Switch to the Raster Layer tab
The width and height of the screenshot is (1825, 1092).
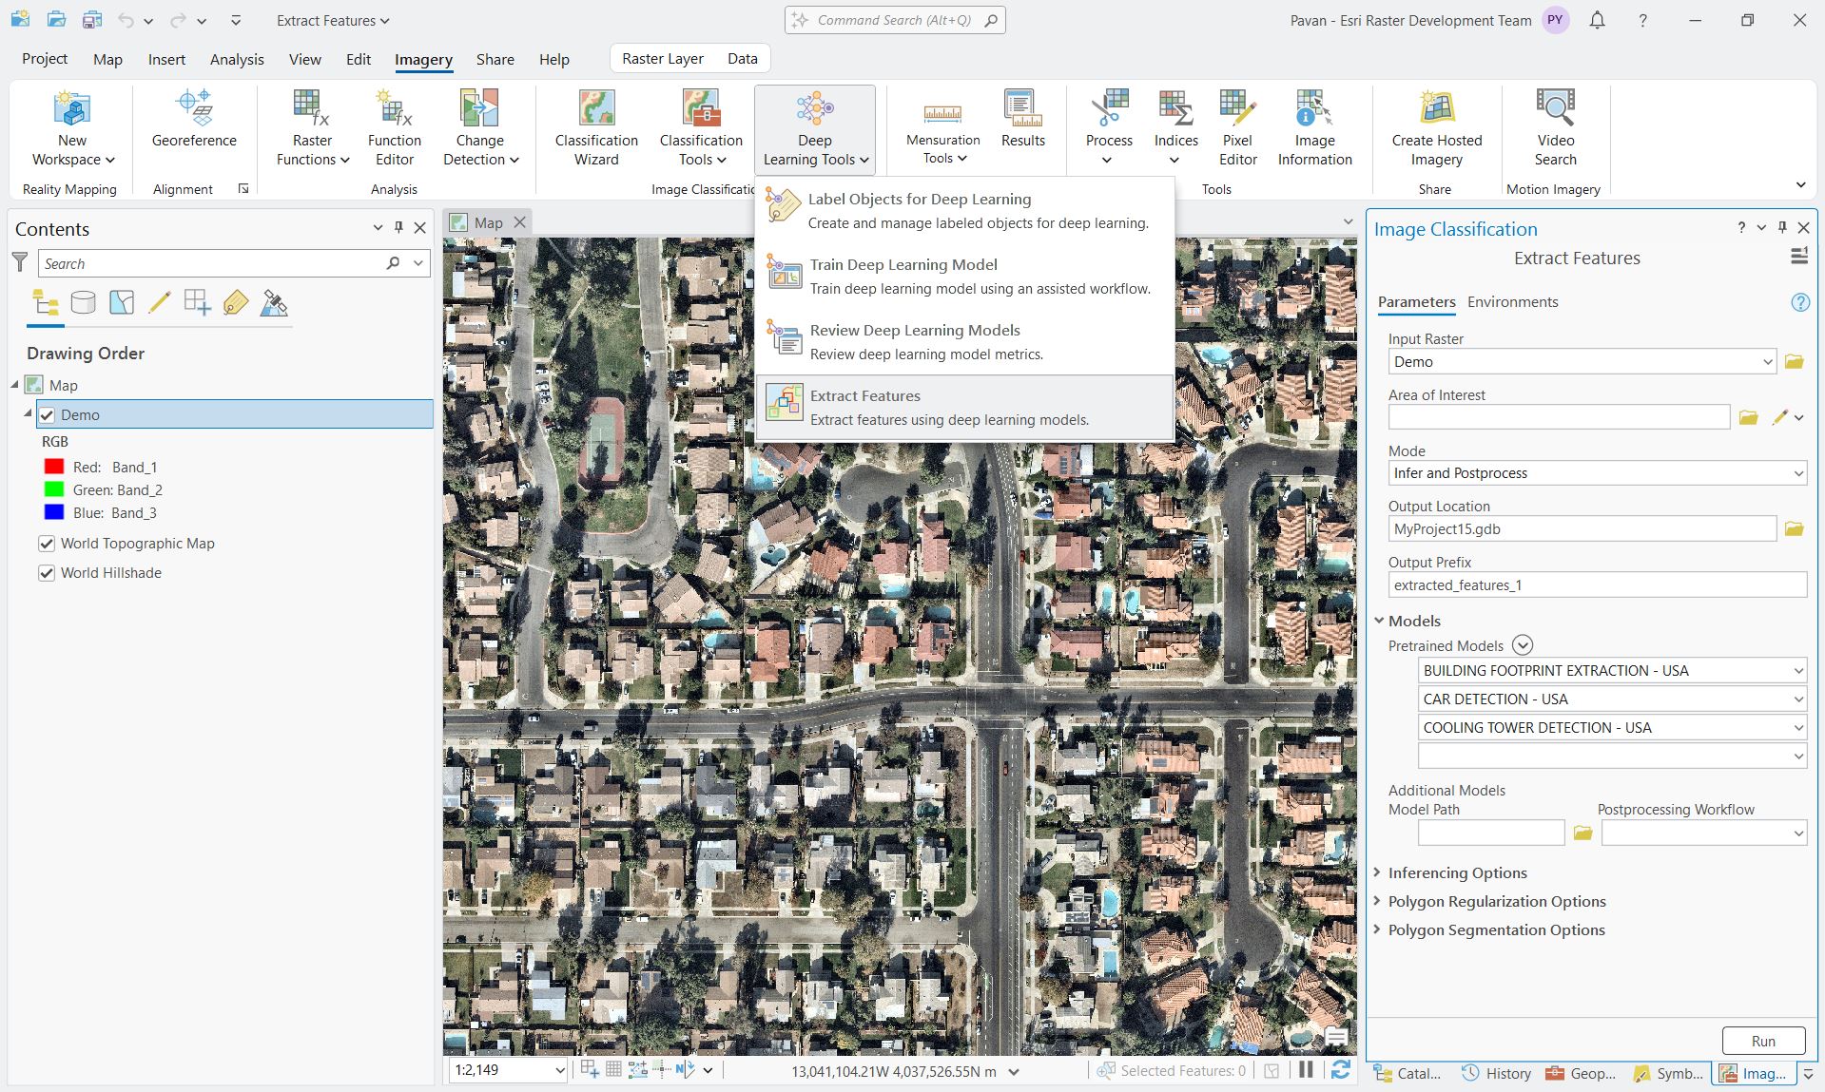[663, 58]
